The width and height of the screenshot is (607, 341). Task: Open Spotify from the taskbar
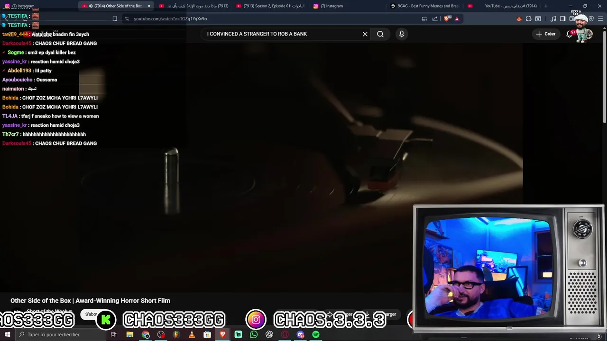pos(316,334)
